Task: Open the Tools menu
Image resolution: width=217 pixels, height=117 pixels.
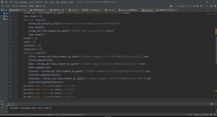Action: 52,2
